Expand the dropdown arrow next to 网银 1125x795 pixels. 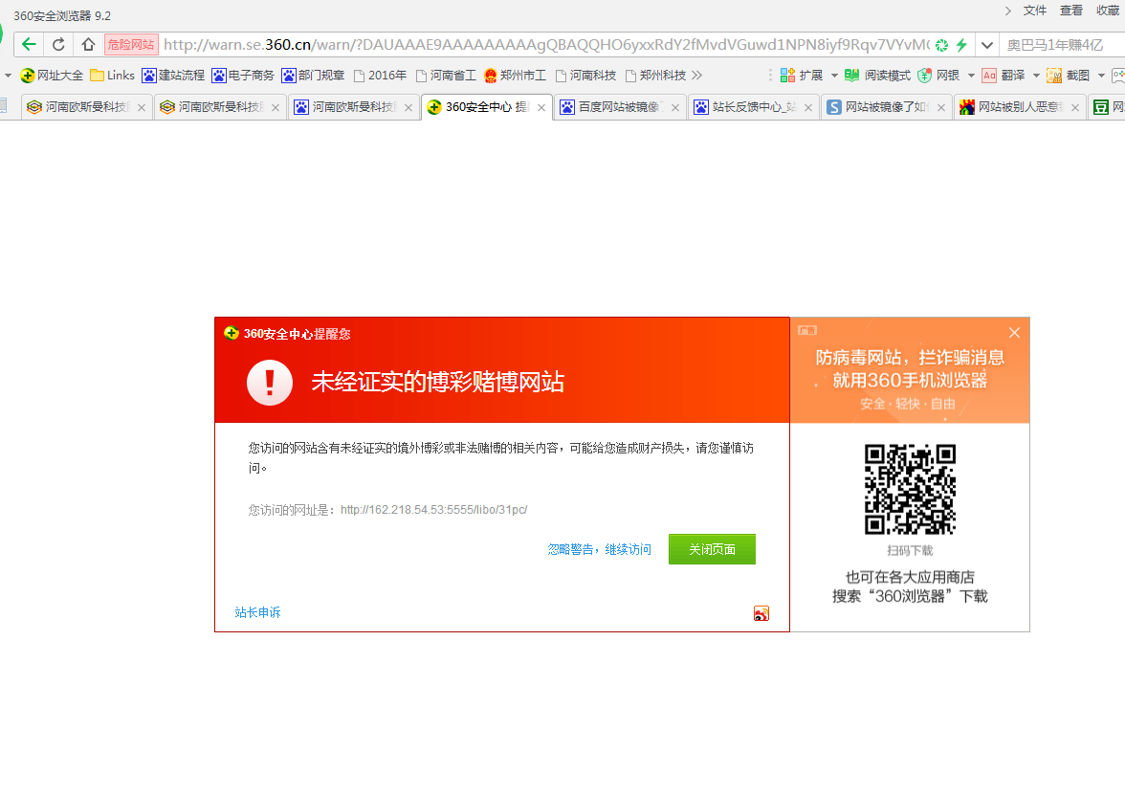tap(972, 76)
